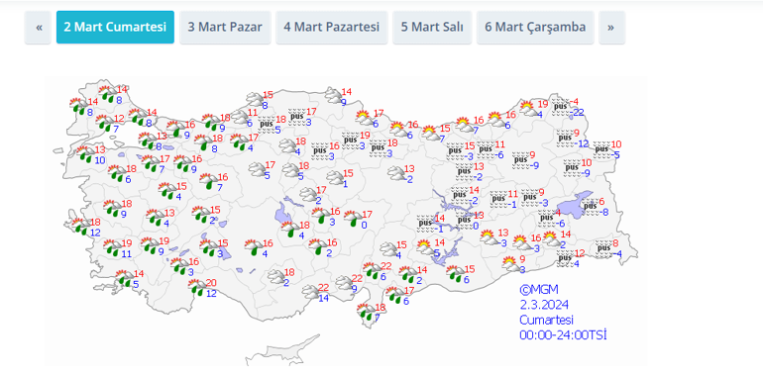Screen dimensions: 763x376
Task: Click the map date text 2.3.2024
Action: (544, 305)
